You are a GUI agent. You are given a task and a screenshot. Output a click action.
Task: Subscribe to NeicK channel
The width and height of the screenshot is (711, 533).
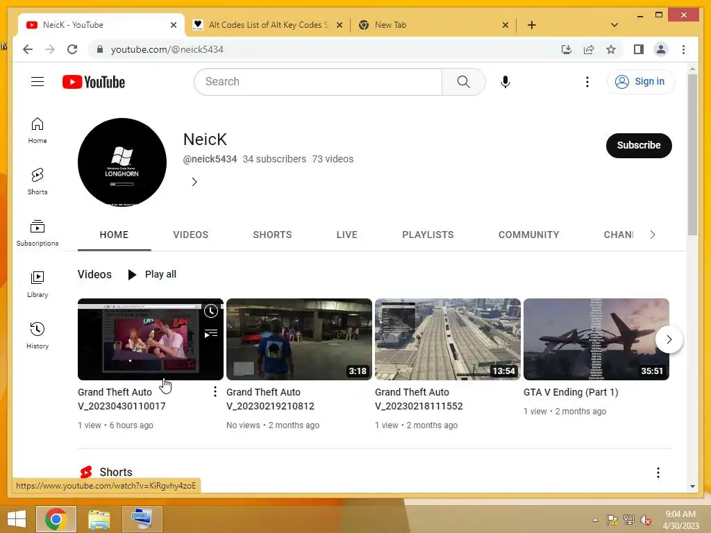pyautogui.click(x=639, y=145)
